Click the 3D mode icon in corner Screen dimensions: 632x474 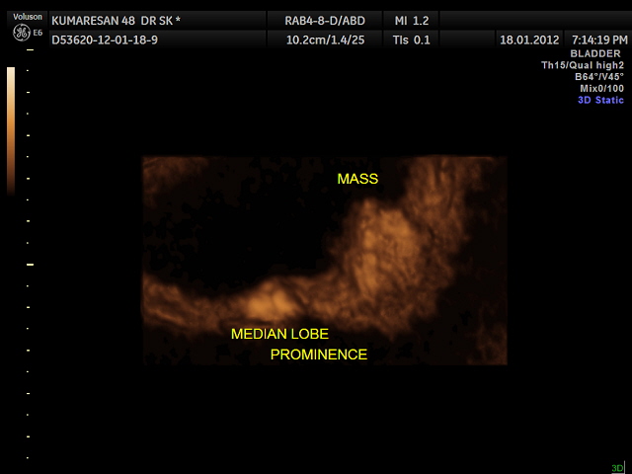coord(617,468)
